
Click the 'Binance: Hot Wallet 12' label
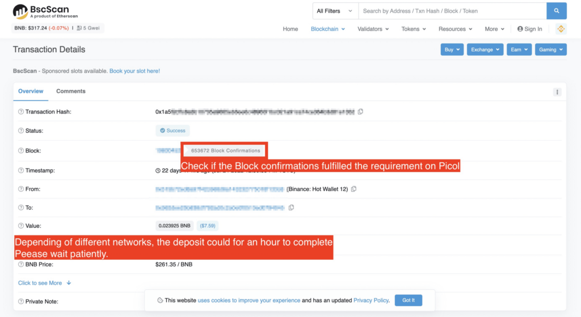click(x=318, y=189)
